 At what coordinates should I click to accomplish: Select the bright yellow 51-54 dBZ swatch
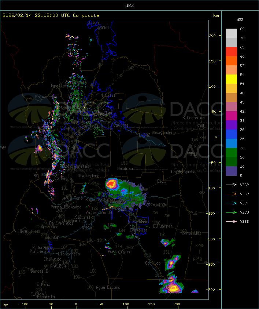point(231,79)
